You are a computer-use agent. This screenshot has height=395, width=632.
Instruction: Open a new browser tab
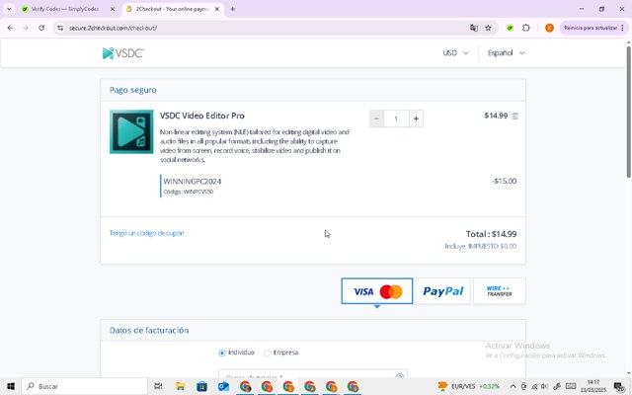coord(233,9)
